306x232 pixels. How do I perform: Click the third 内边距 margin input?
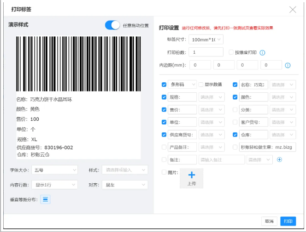(247, 65)
